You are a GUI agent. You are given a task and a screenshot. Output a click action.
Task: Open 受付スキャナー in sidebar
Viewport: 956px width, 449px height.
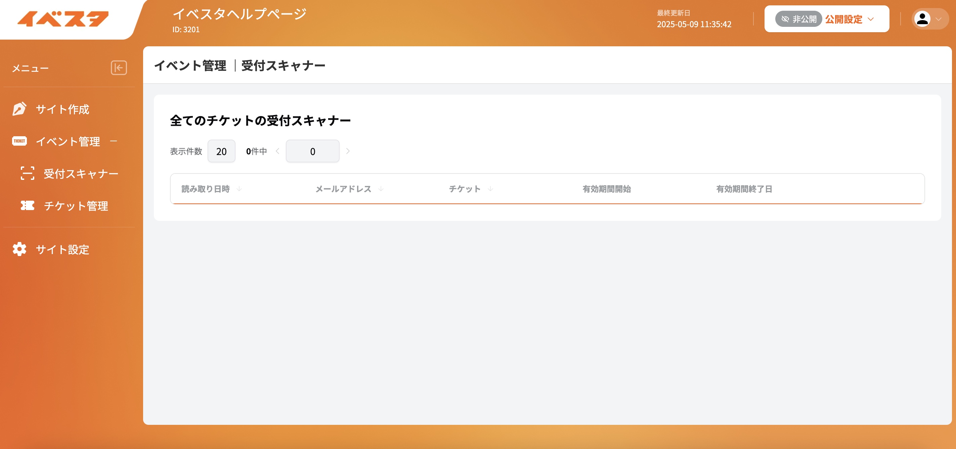point(81,173)
